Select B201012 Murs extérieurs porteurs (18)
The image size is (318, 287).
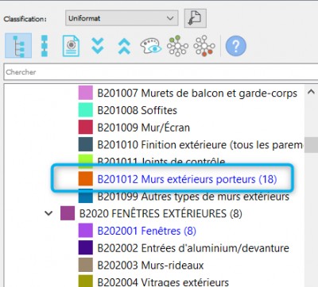187,179
